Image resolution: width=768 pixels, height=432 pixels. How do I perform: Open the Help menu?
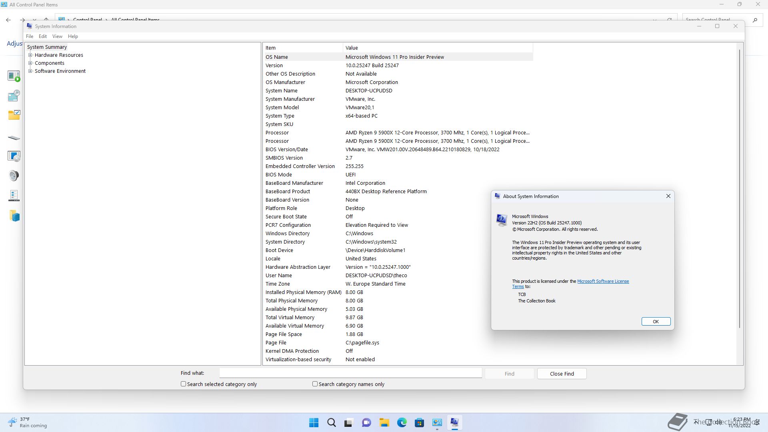tap(73, 36)
